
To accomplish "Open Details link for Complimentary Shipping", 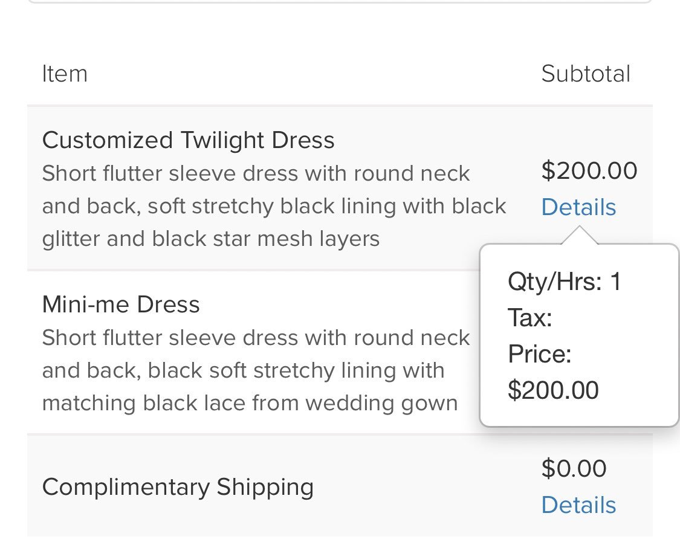I will tap(578, 505).
